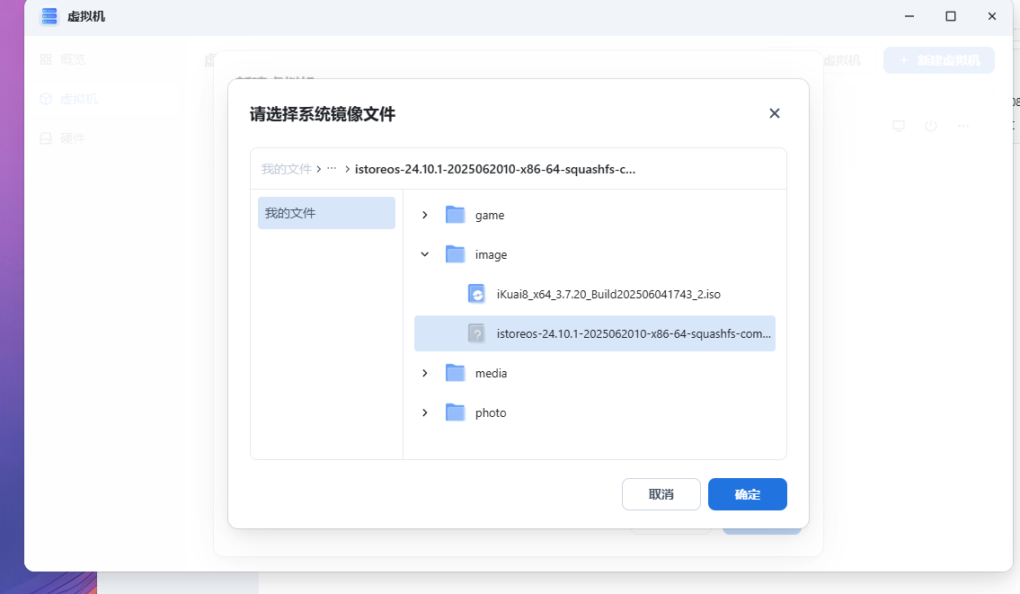The width and height of the screenshot is (1020, 594).
Task: Expand the media folder tree node
Action: tap(425, 373)
